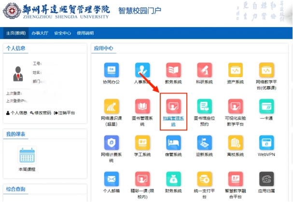The image size is (293, 202).
Task: Switch to the 办事大厅 tab
Action: (40, 33)
